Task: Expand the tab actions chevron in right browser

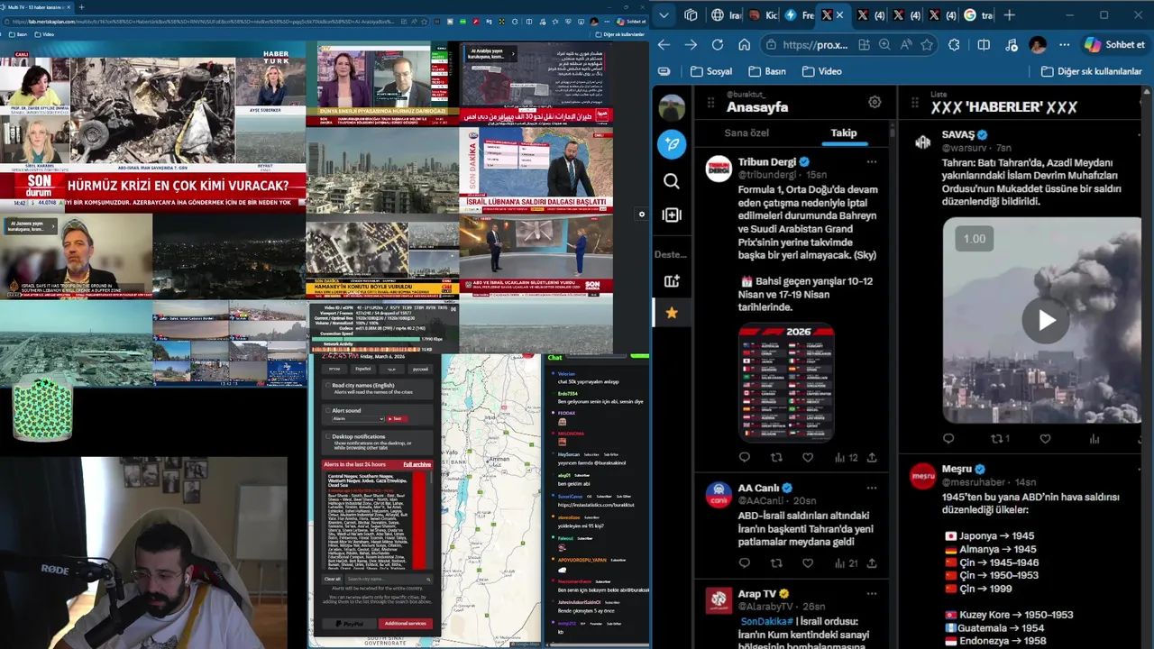Action: [x=664, y=14]
